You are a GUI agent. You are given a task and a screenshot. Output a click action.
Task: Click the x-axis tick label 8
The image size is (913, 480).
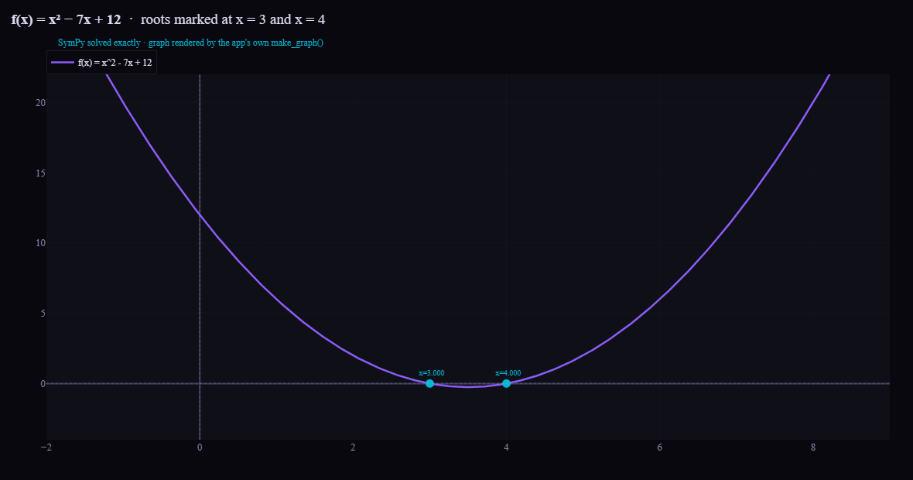[813, 447]
